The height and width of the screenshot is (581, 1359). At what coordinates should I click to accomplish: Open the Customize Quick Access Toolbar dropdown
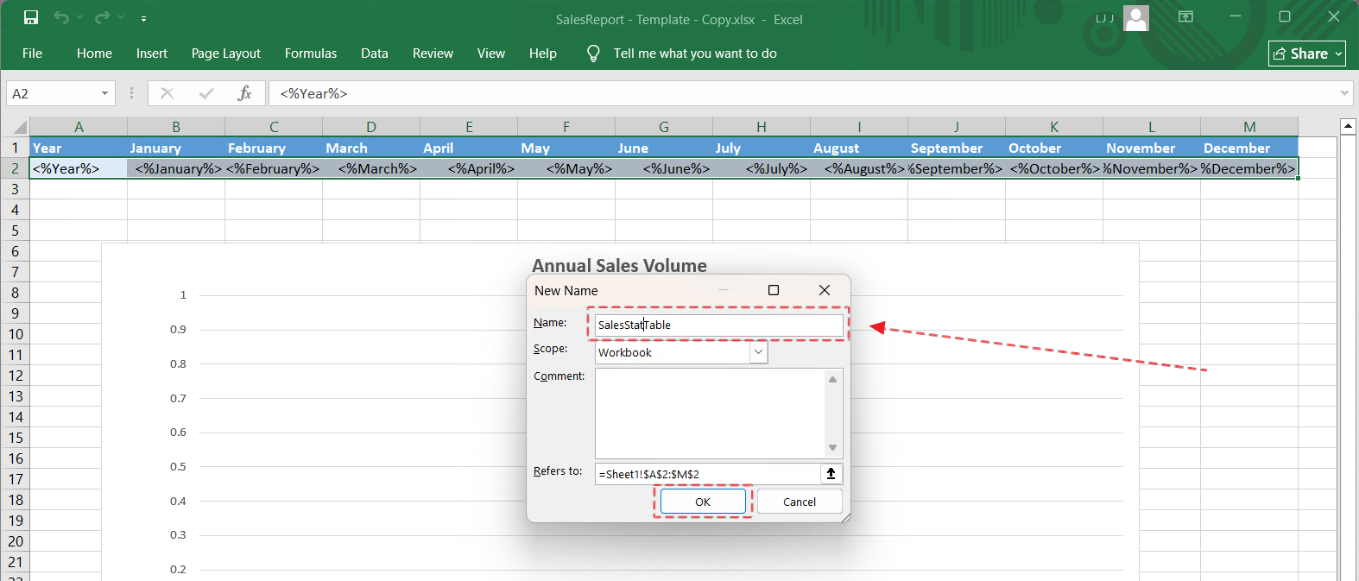[x=143, y=18]
